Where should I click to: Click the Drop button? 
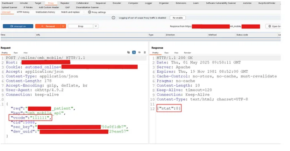pos(81,26)
